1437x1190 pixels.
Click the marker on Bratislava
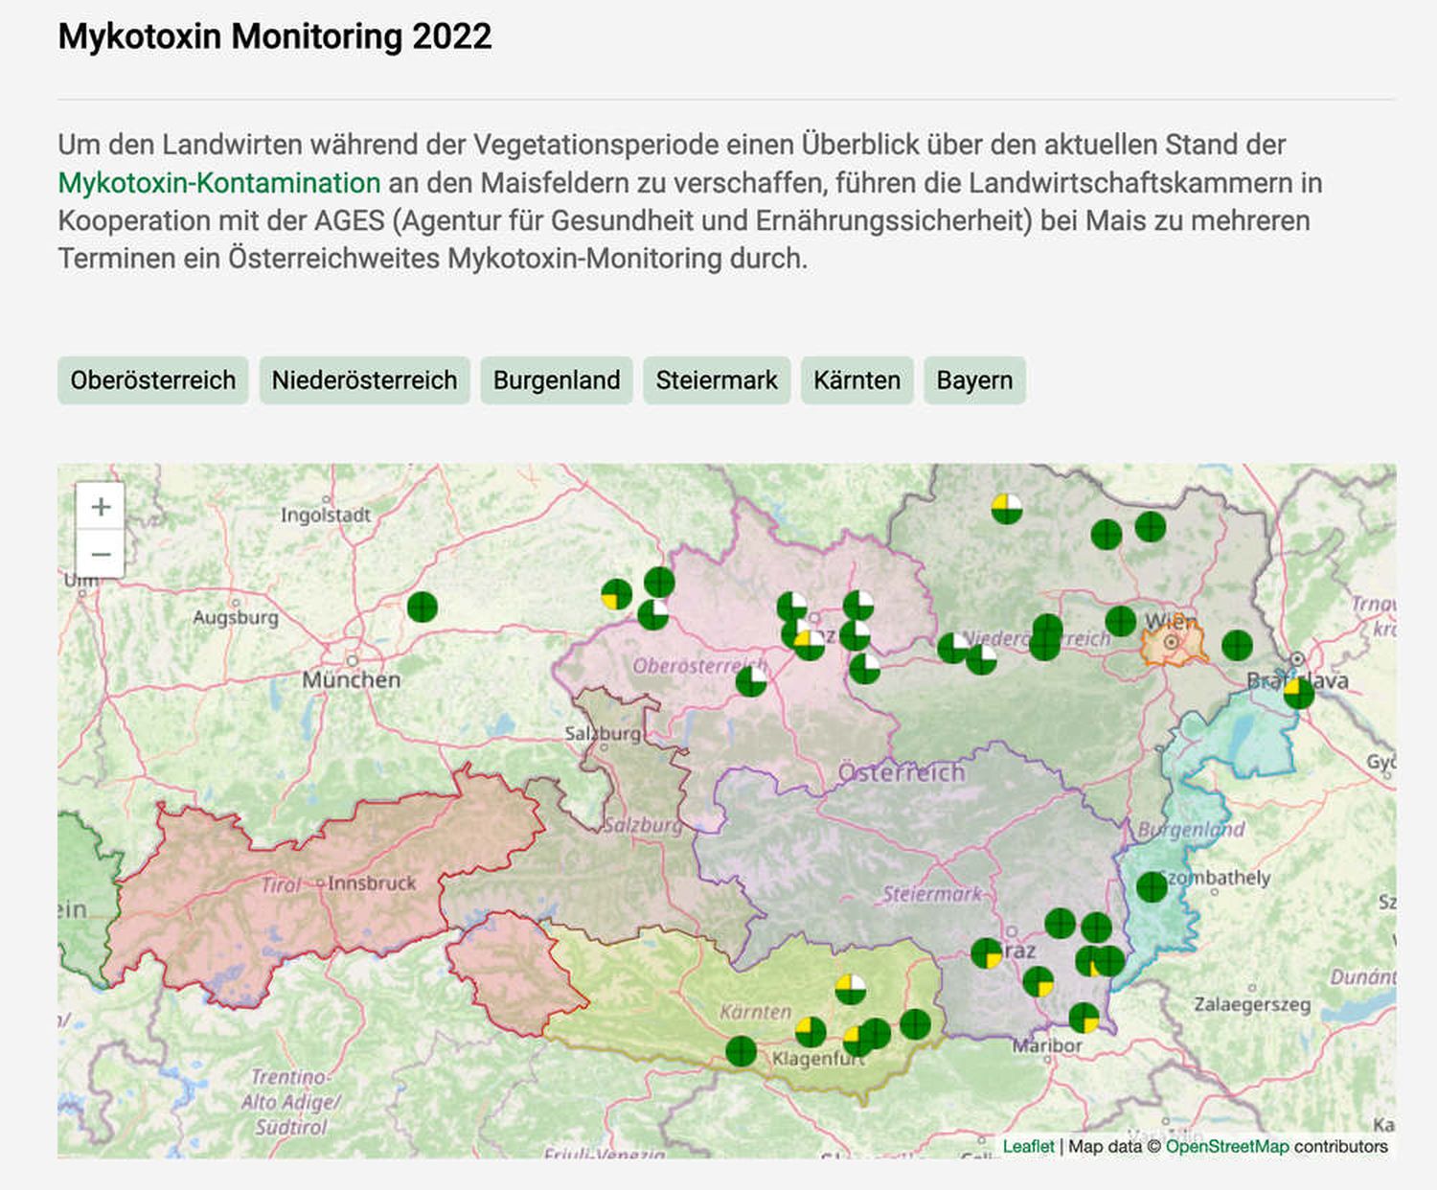point(1299,693)
